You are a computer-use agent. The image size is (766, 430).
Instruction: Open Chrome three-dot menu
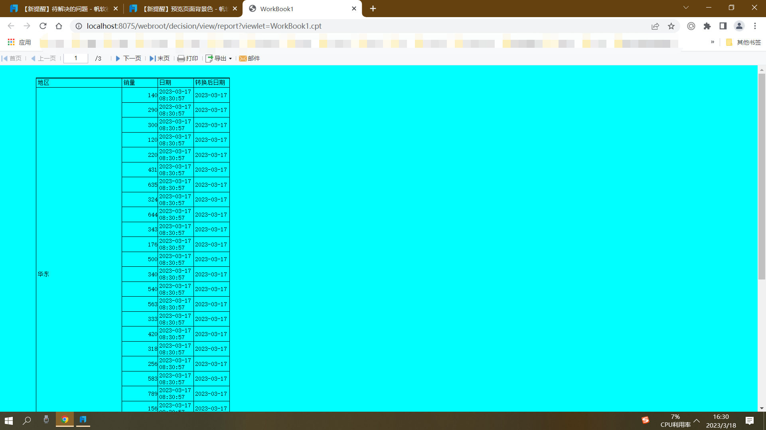[x=755, y=26]
